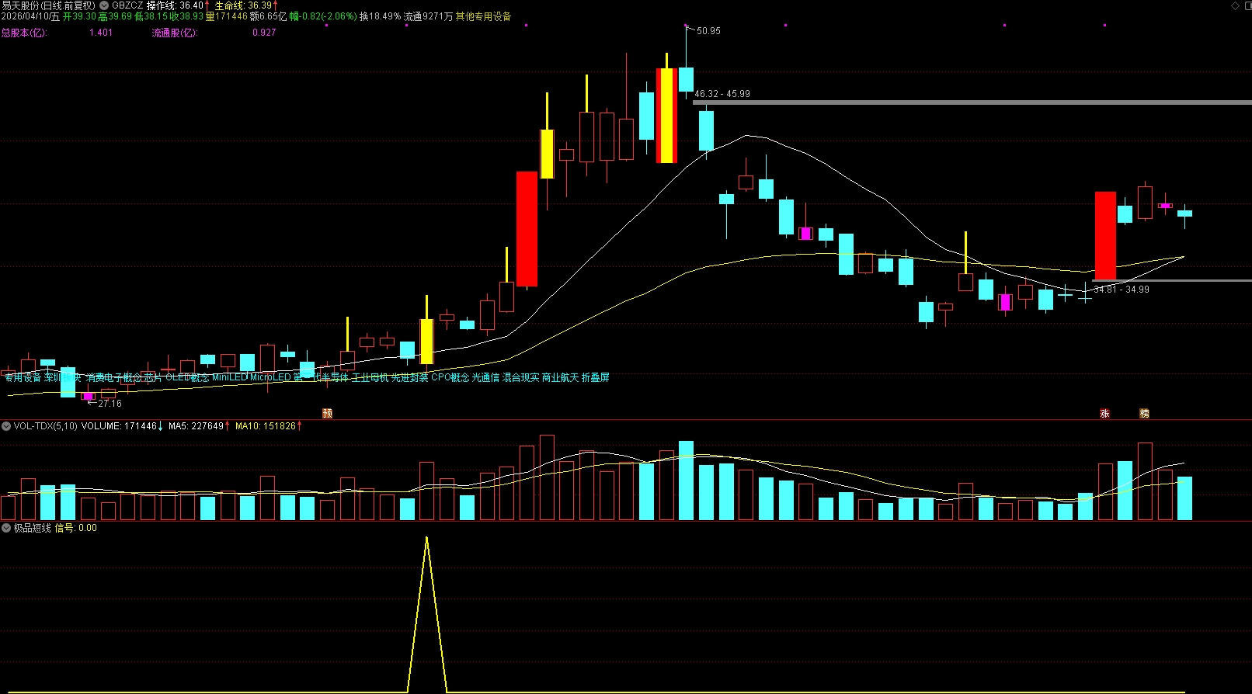
Task: Click the closing price 收38.93
Action: [186, 16]
